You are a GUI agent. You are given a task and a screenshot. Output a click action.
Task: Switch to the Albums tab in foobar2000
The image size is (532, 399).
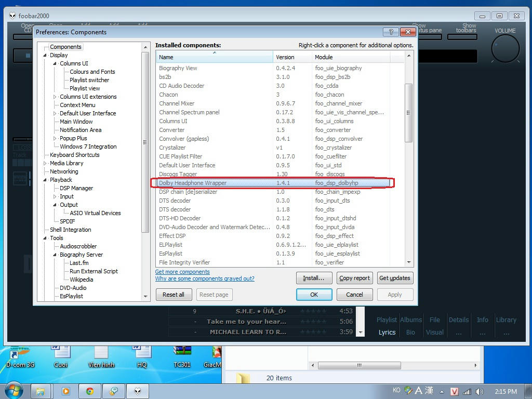410,320
